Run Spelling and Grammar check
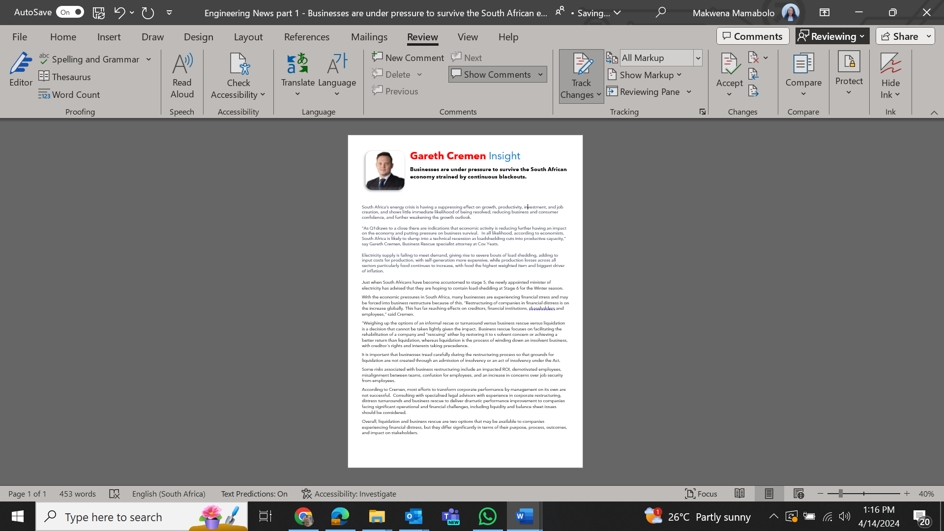Viewport: 944px width, 531px height. 89,59
